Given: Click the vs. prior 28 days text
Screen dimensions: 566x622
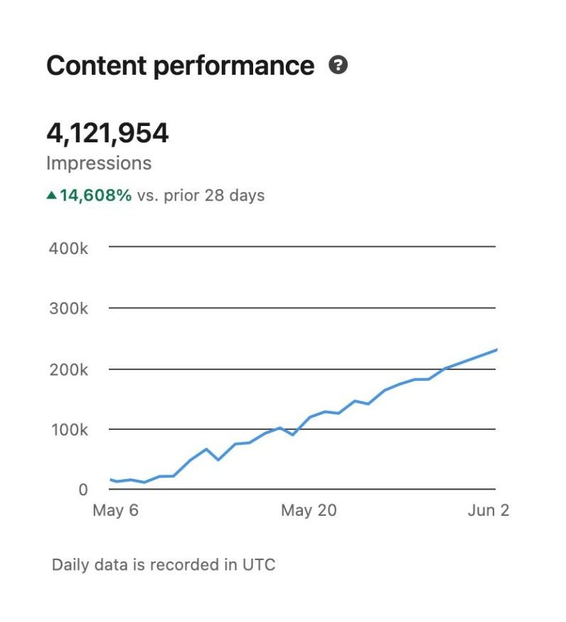Looking at the screenshot, I should coord(201,195).
